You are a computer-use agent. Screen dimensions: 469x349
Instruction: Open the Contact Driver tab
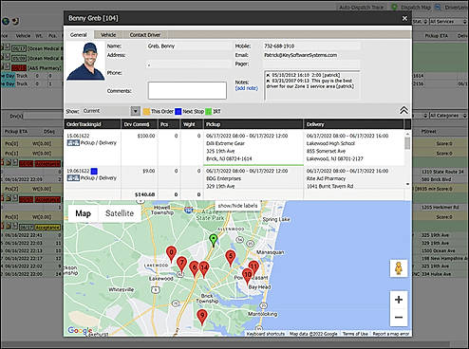145,35
